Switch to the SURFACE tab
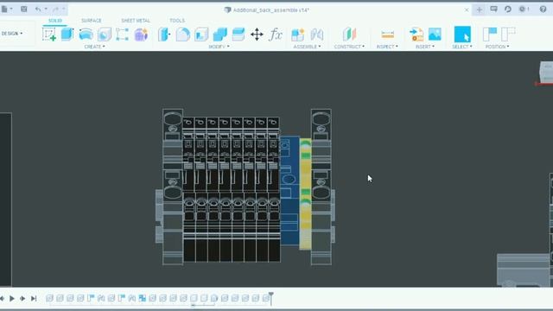Viewport: 553px width, 311px height. 92,21
